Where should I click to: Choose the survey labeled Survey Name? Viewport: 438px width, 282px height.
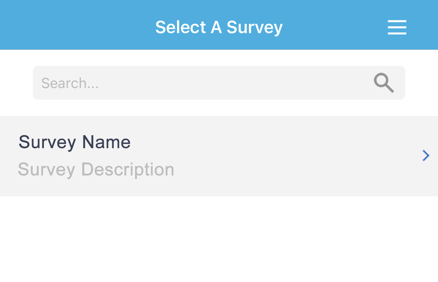tap(74, 142)
